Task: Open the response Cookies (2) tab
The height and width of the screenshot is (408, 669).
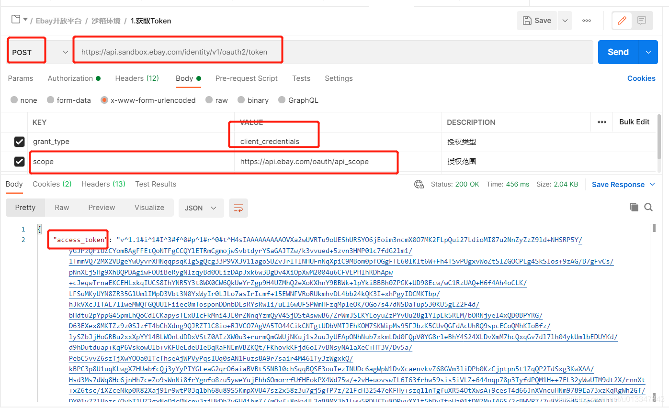Action: [52, 184]
